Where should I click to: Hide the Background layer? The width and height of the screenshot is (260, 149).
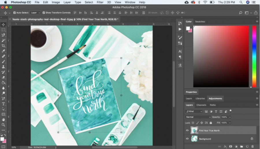(187, 139)
